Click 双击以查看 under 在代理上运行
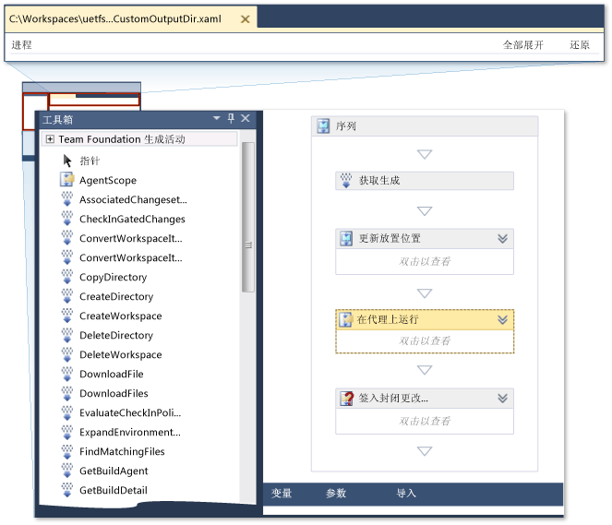The height and width of the screenshot is (525, 612). point(425,340)
